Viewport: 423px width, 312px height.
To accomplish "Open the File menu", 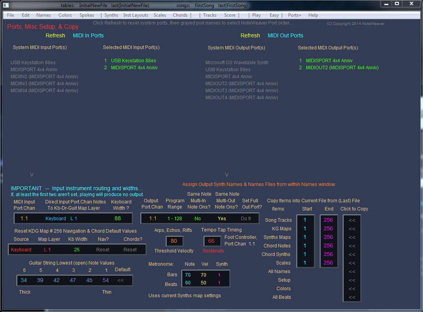I will [x=11, y=15].
